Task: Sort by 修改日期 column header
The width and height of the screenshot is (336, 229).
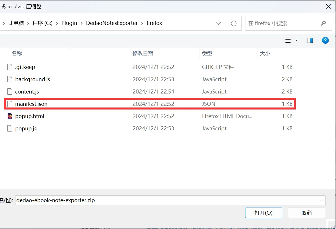Action: pos(143,53)
